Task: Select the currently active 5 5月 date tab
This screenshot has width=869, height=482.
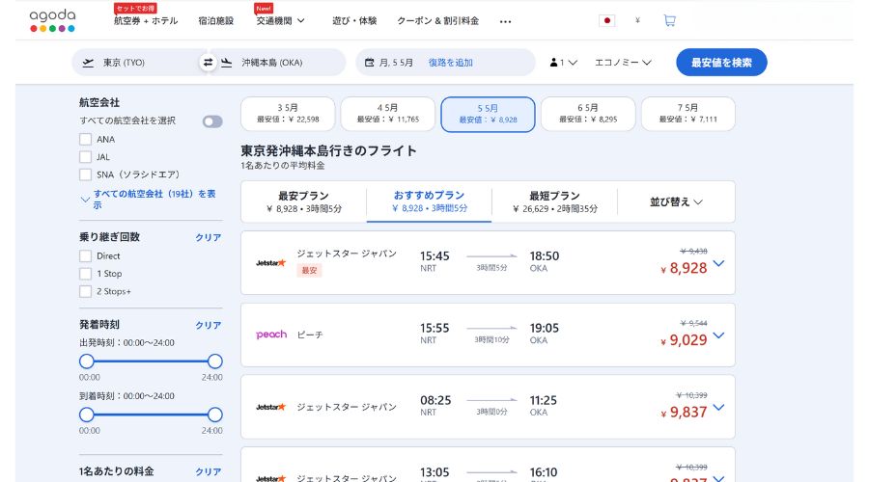Action: point(488,114)
